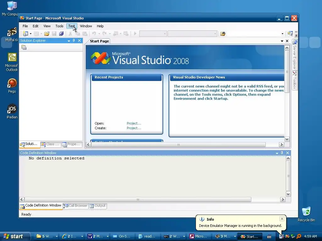322x241 pixels.
Task: Click the Find combo box text field
Action: coord(253,34)
